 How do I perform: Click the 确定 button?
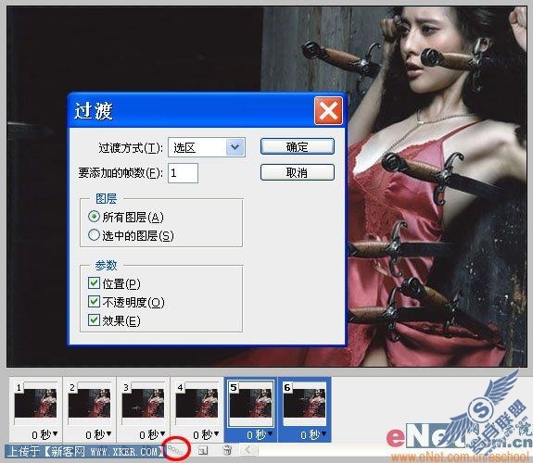click(298, 146)
